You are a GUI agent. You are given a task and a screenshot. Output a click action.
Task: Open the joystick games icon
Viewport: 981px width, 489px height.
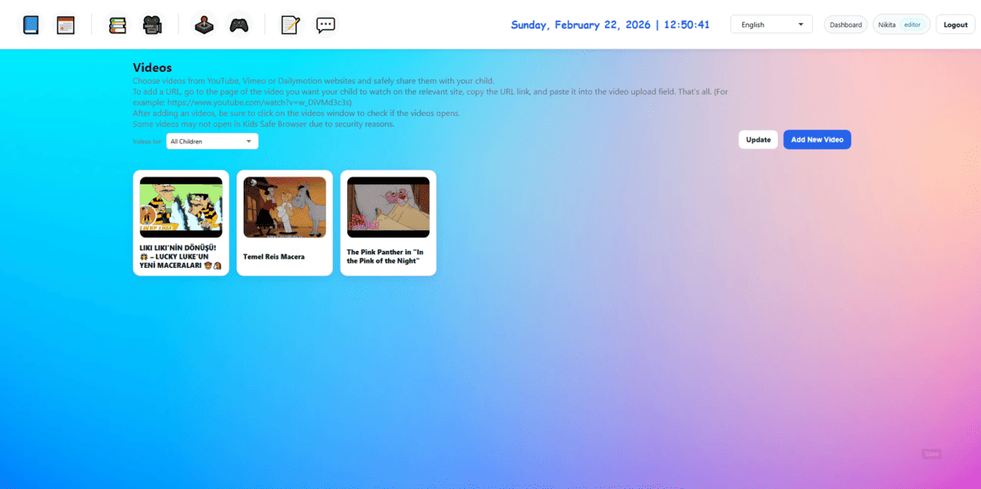203,25
